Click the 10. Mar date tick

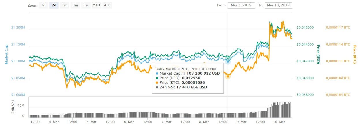(x=279, y=122)
